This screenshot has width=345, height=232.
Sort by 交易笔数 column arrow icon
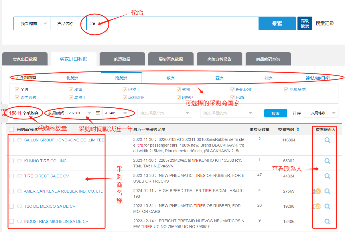[298, 129]
